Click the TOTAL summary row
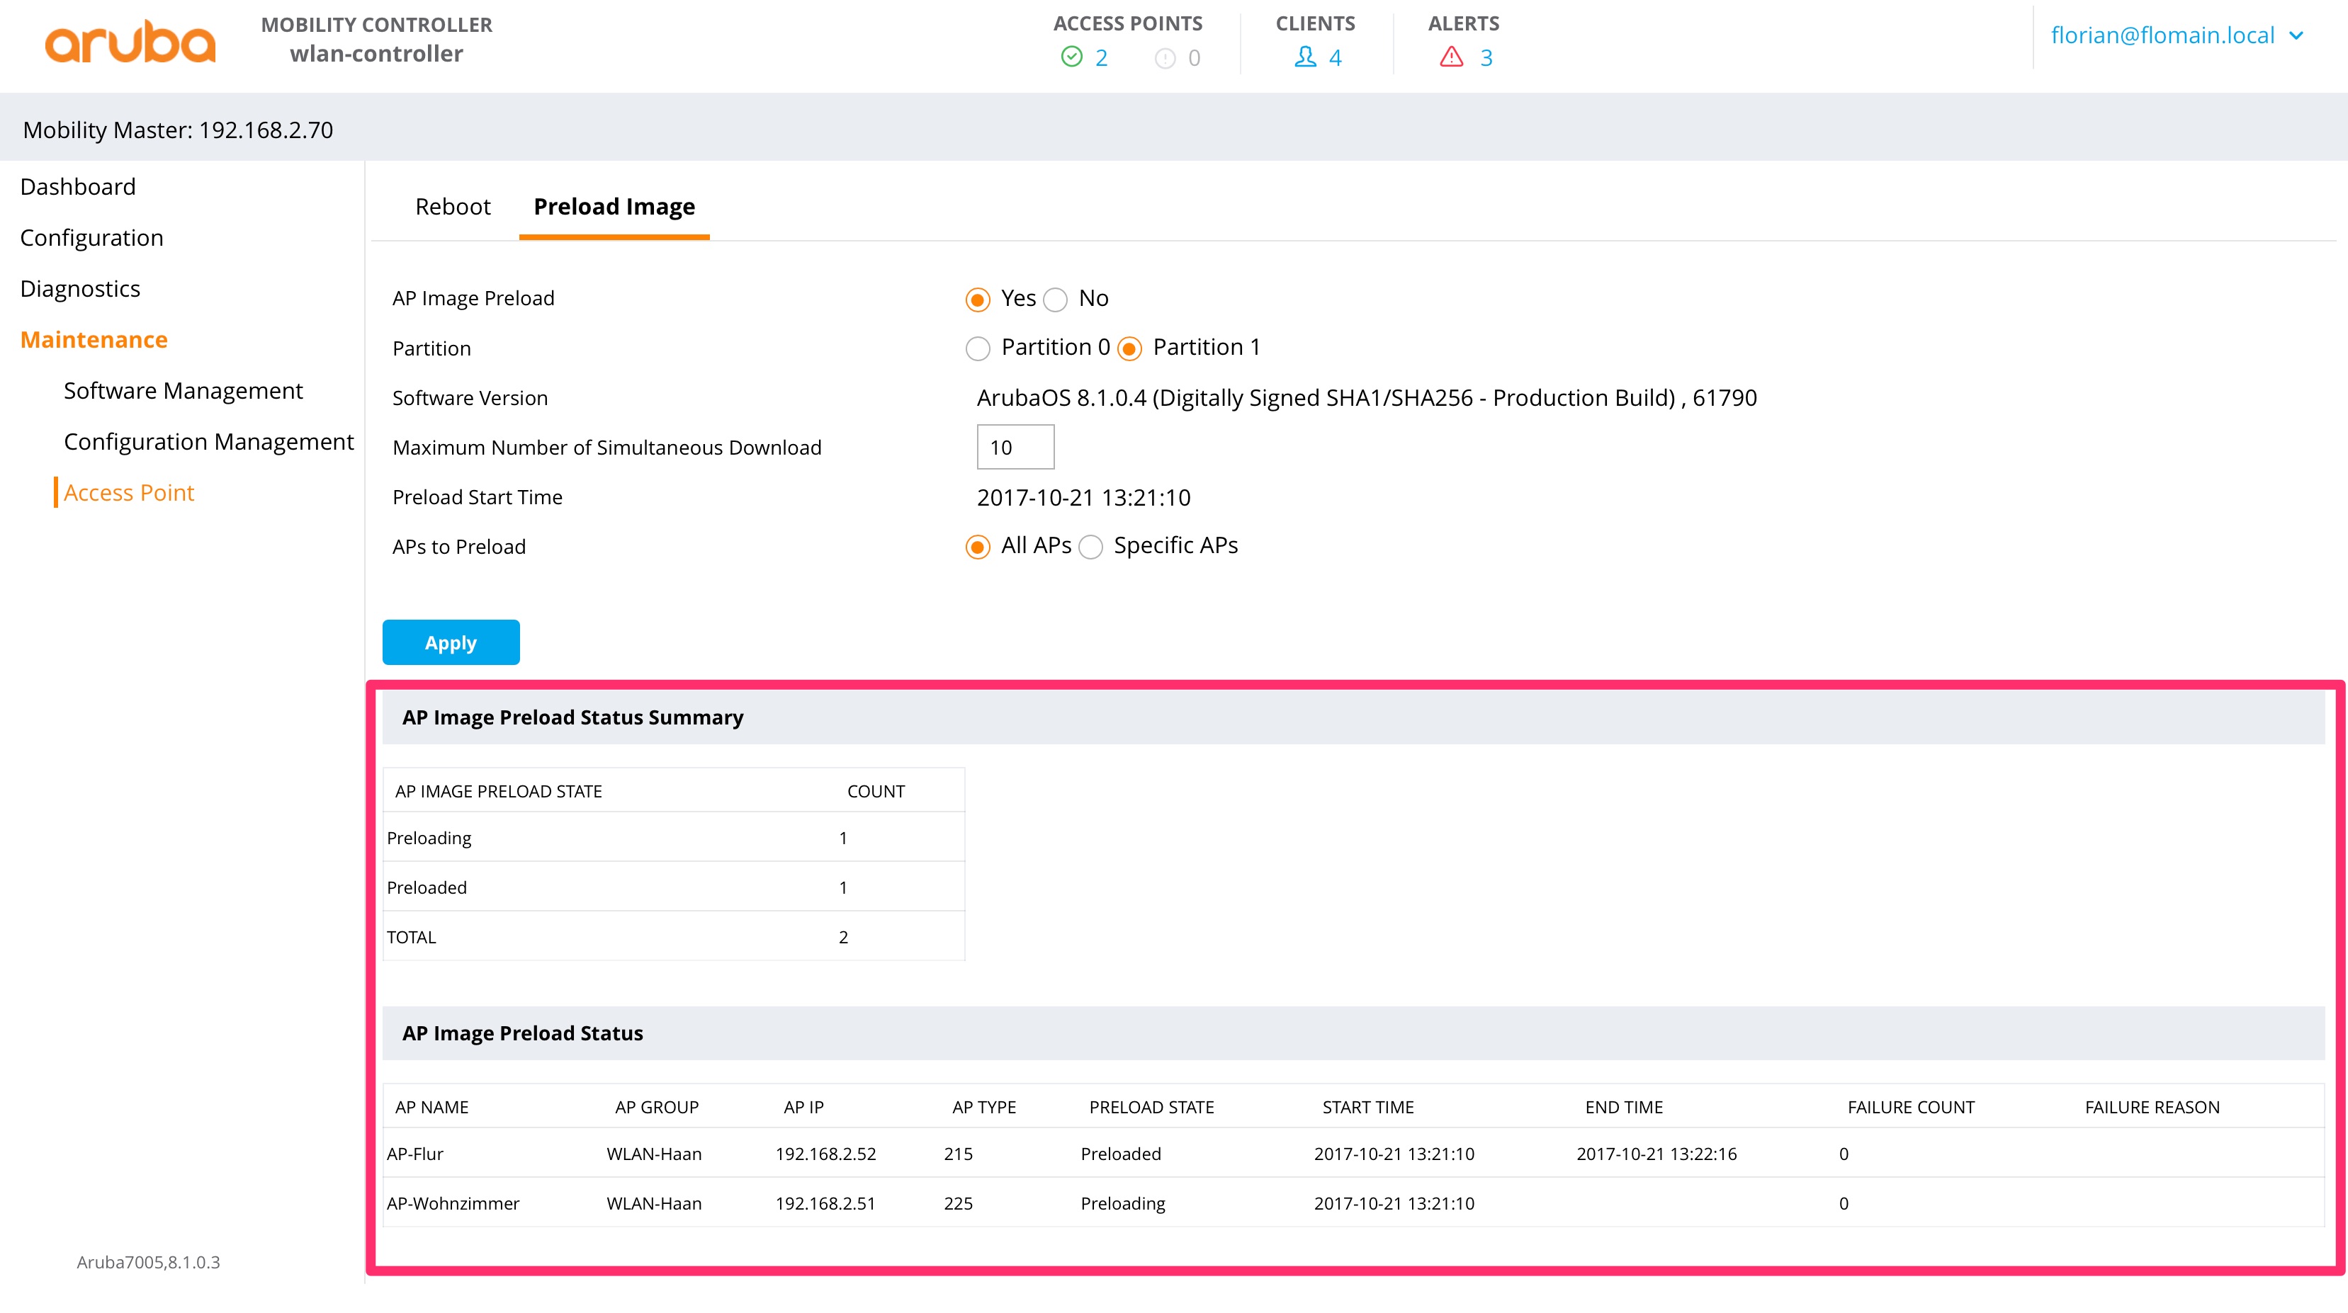Screen dimensions: 2348x1313 click(674, 937)
